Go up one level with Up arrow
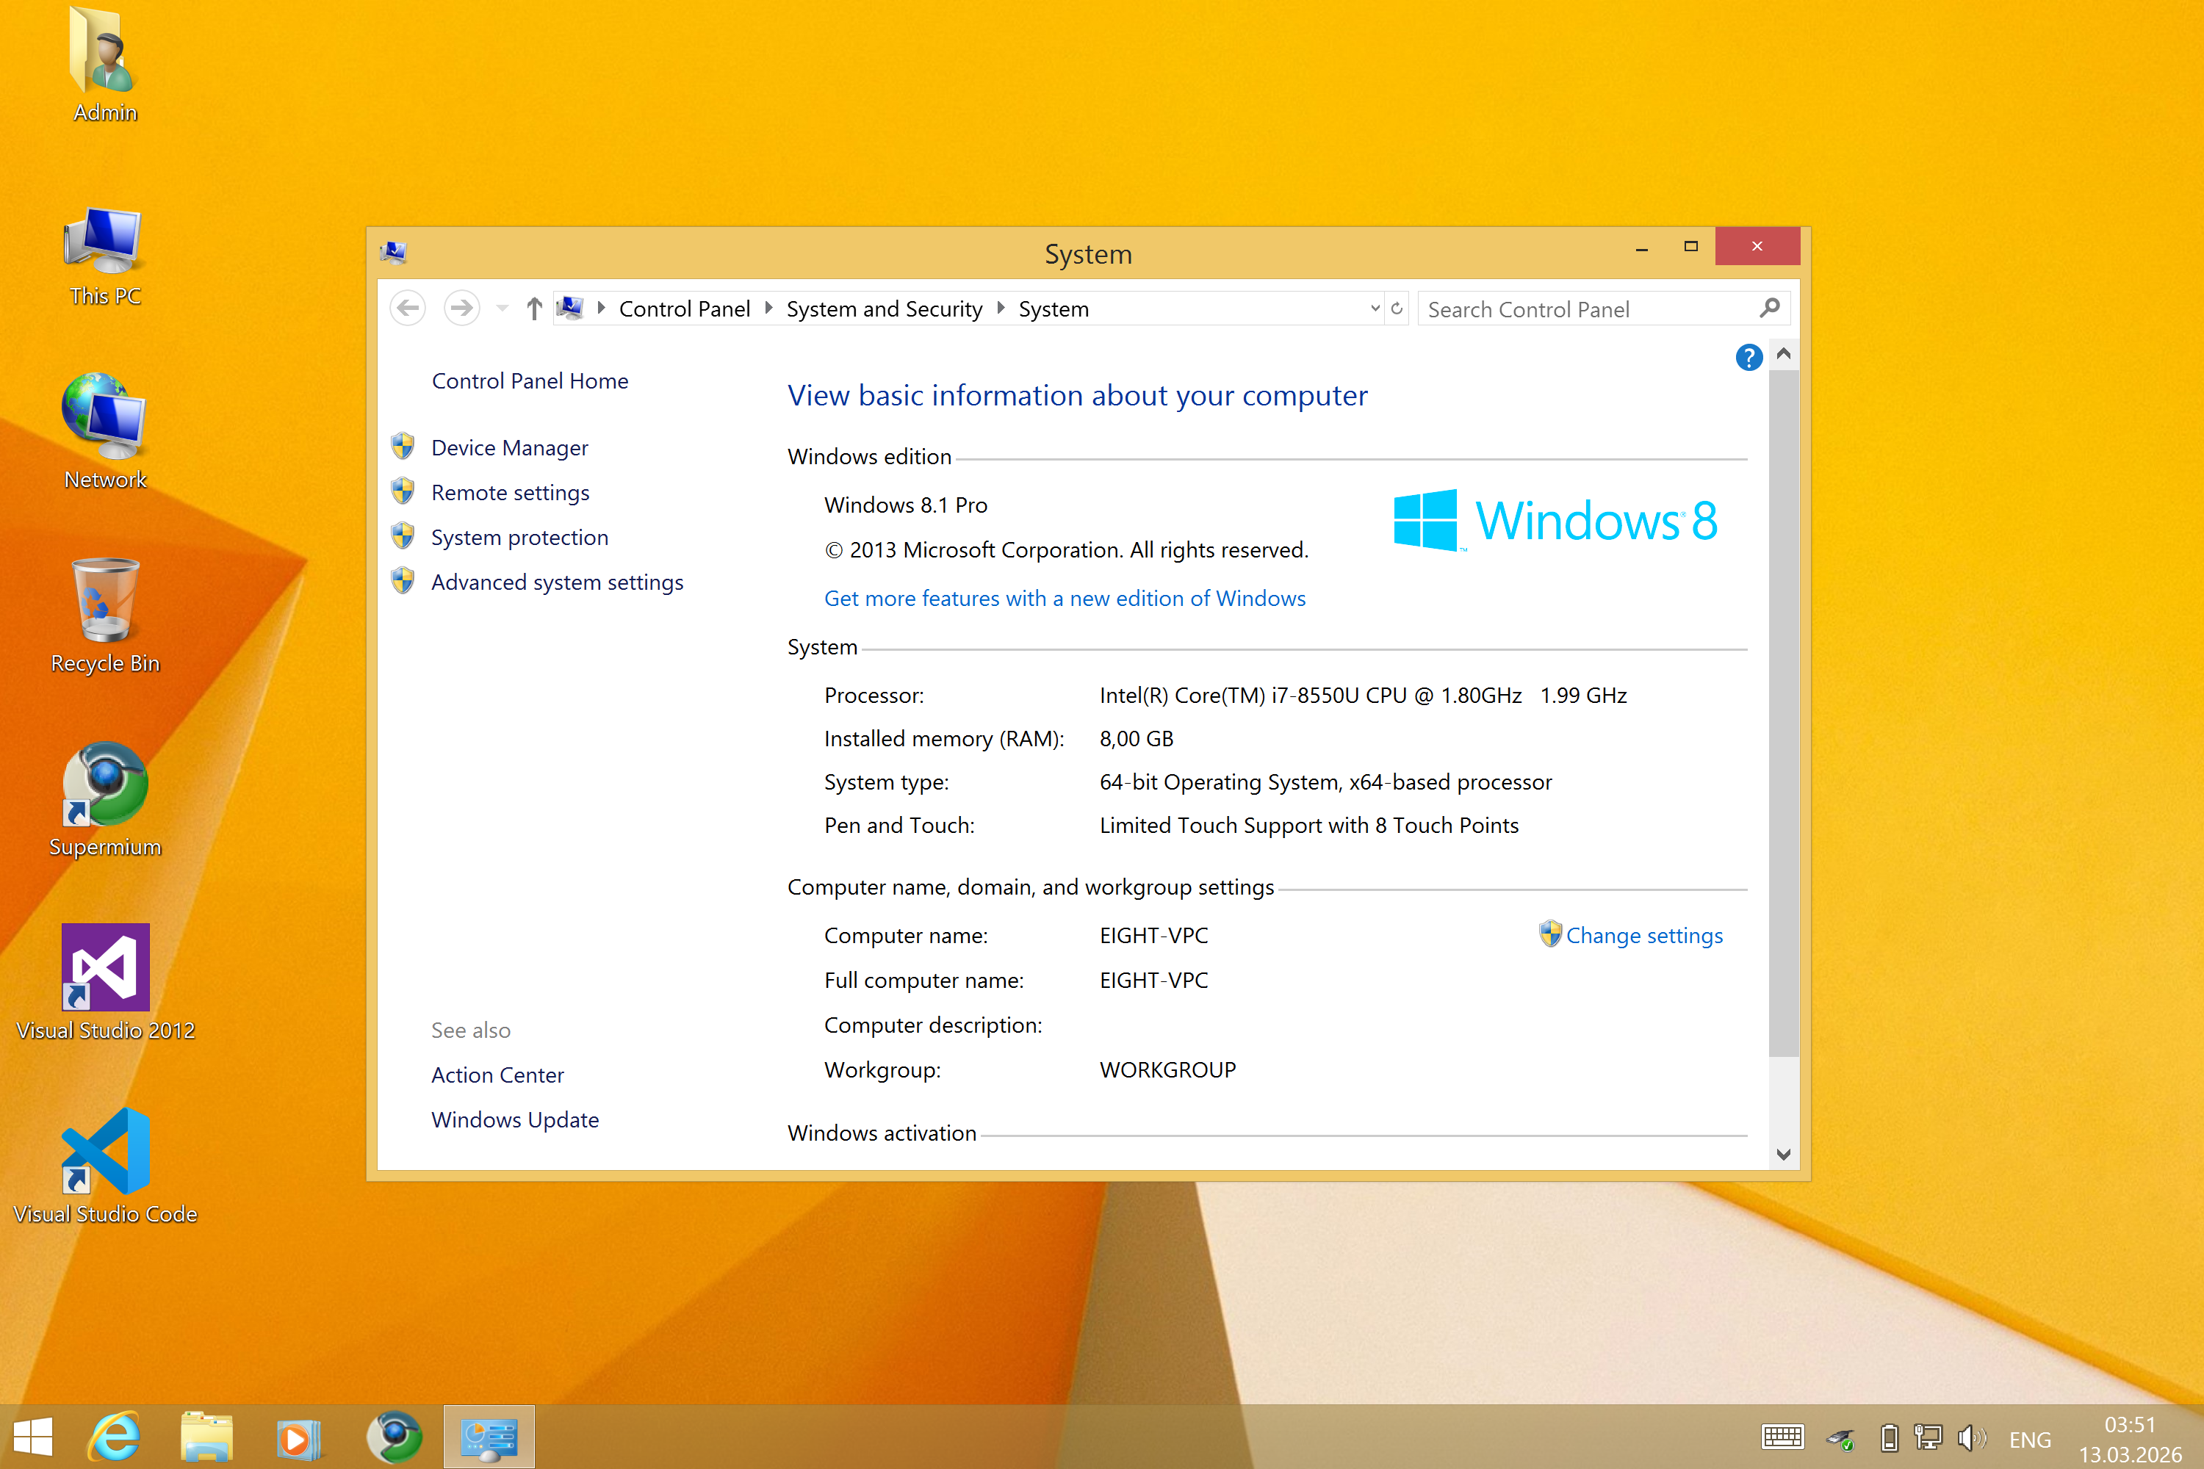The image size is (2204, 1469). pyautogui.click(x=534, y=308)
